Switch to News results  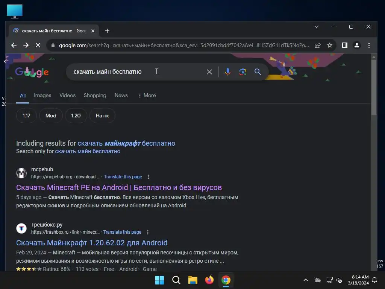click(x=121, y=95)
